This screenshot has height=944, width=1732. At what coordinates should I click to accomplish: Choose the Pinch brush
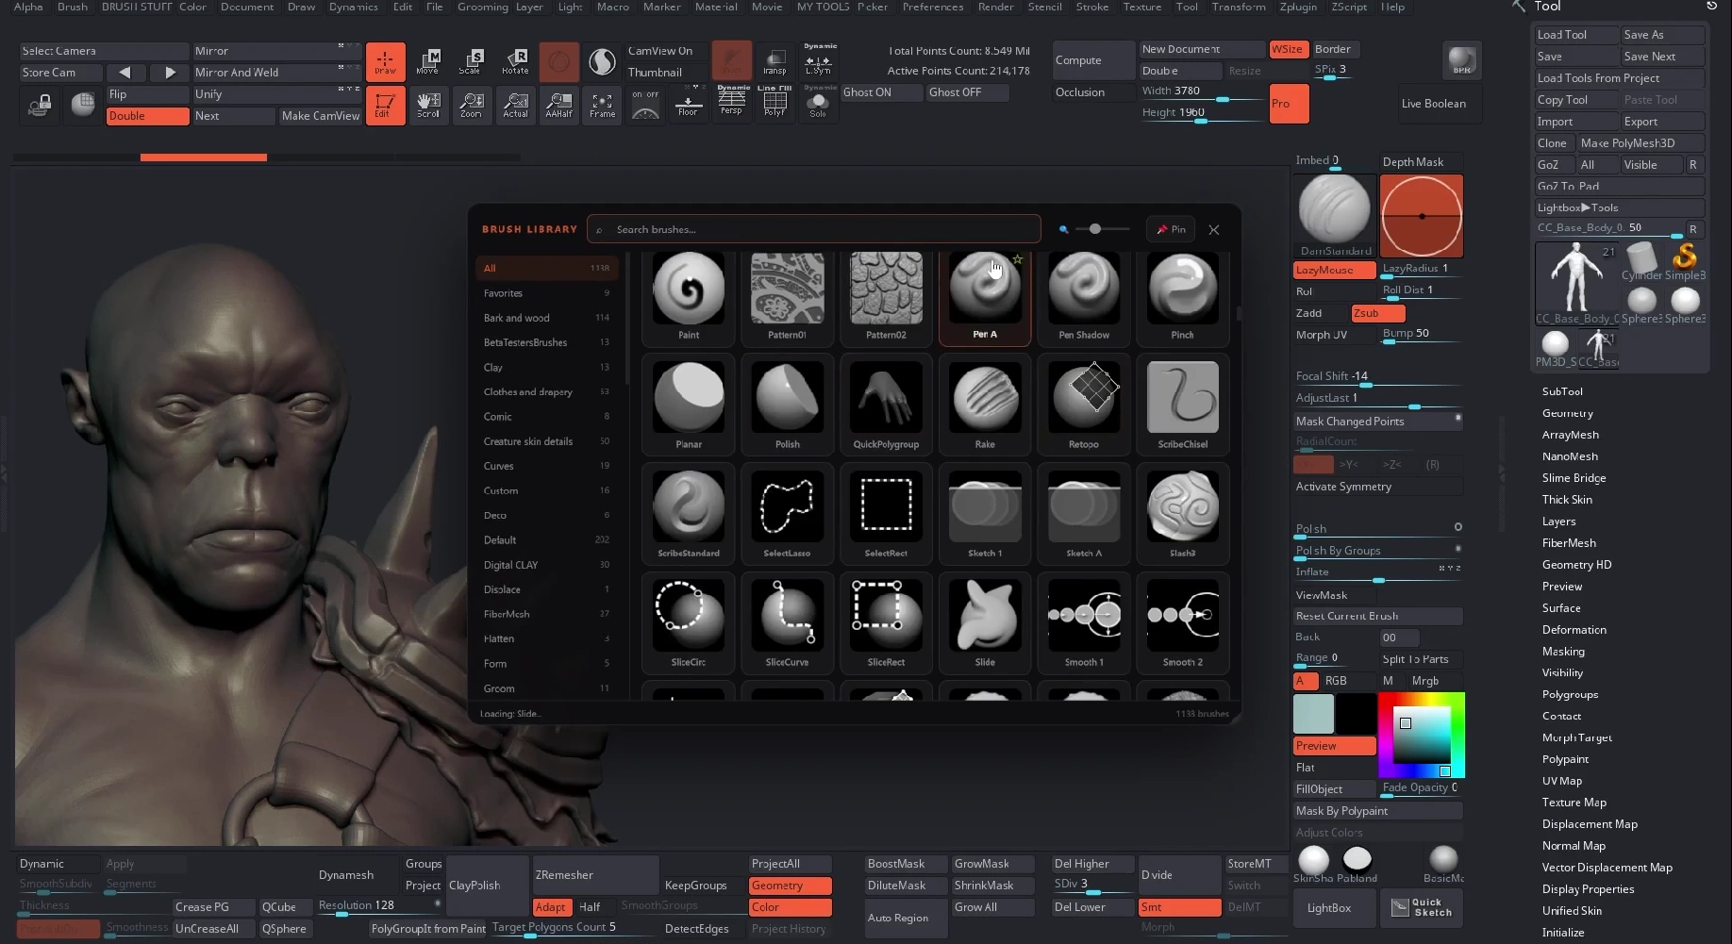(x=1182, y=297)
